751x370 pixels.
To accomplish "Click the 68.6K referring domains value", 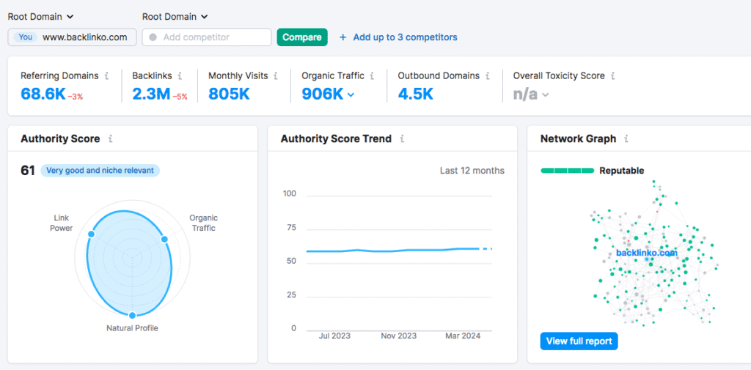I will point(43,94).
